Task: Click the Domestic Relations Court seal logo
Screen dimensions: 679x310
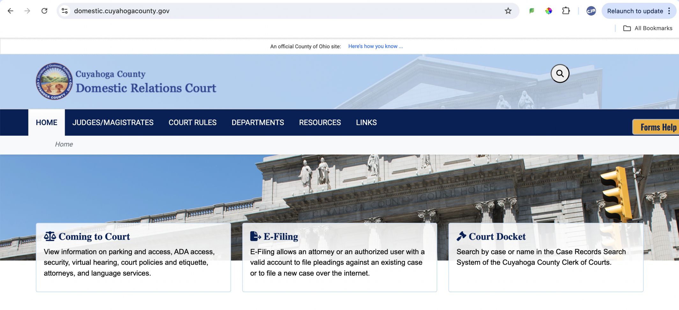Action: coord(55,82)
